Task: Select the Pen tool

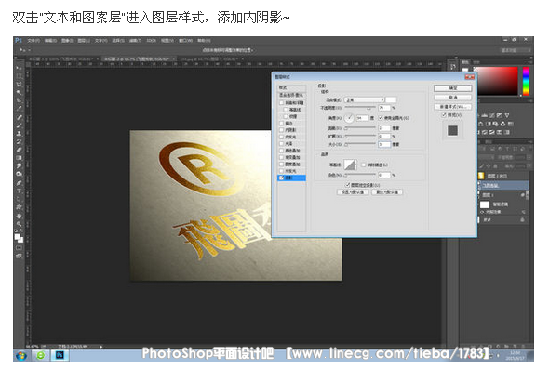Action: pos(19,182)
